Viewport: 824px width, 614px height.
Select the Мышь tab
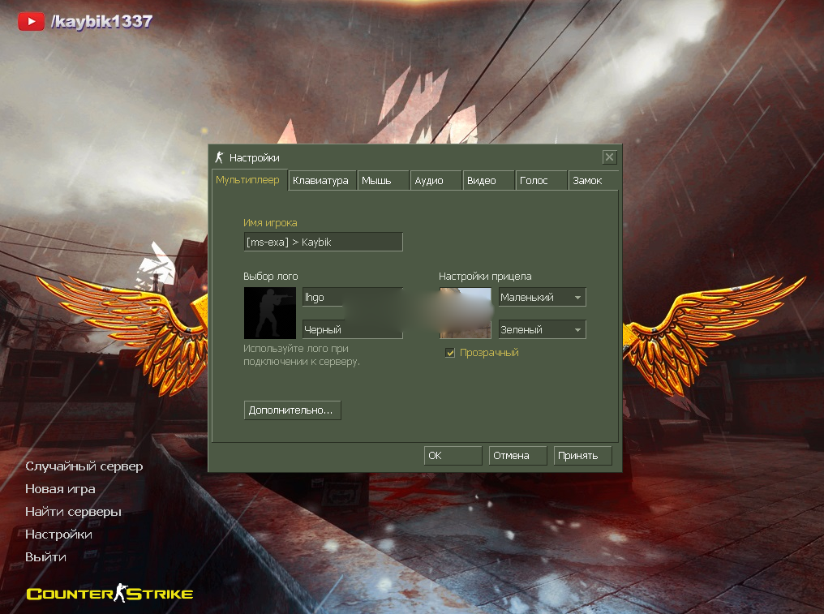pos(383,181)
